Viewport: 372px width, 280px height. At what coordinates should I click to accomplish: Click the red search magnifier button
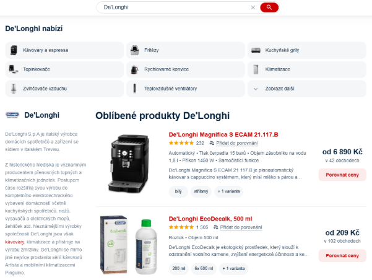pos(269,7)
